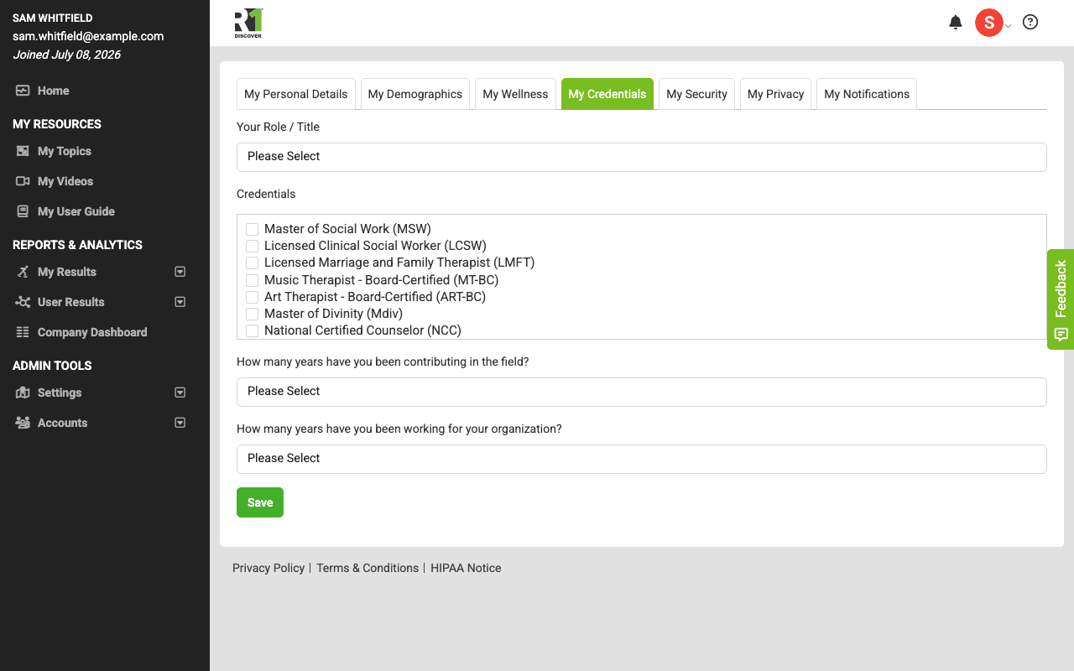This screenshot has width=1074, height=671.
Task: Select the My Credentials tab
Action: point(607,94)
